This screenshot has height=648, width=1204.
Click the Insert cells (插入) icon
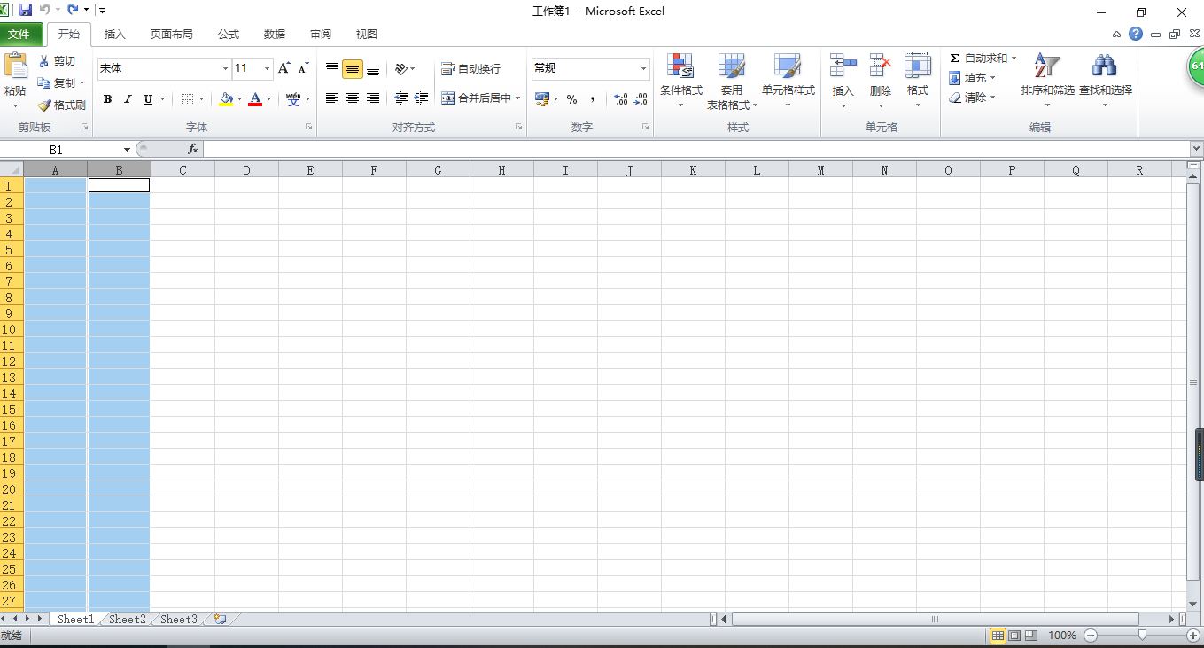[843, 66]
